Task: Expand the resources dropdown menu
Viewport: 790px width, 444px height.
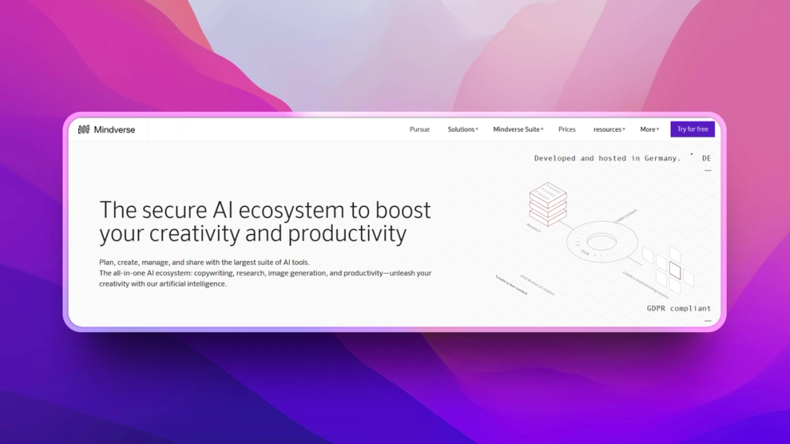Action: tap(609, 129)
